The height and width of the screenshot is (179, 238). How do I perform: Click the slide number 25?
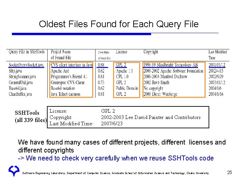(229, 172)
